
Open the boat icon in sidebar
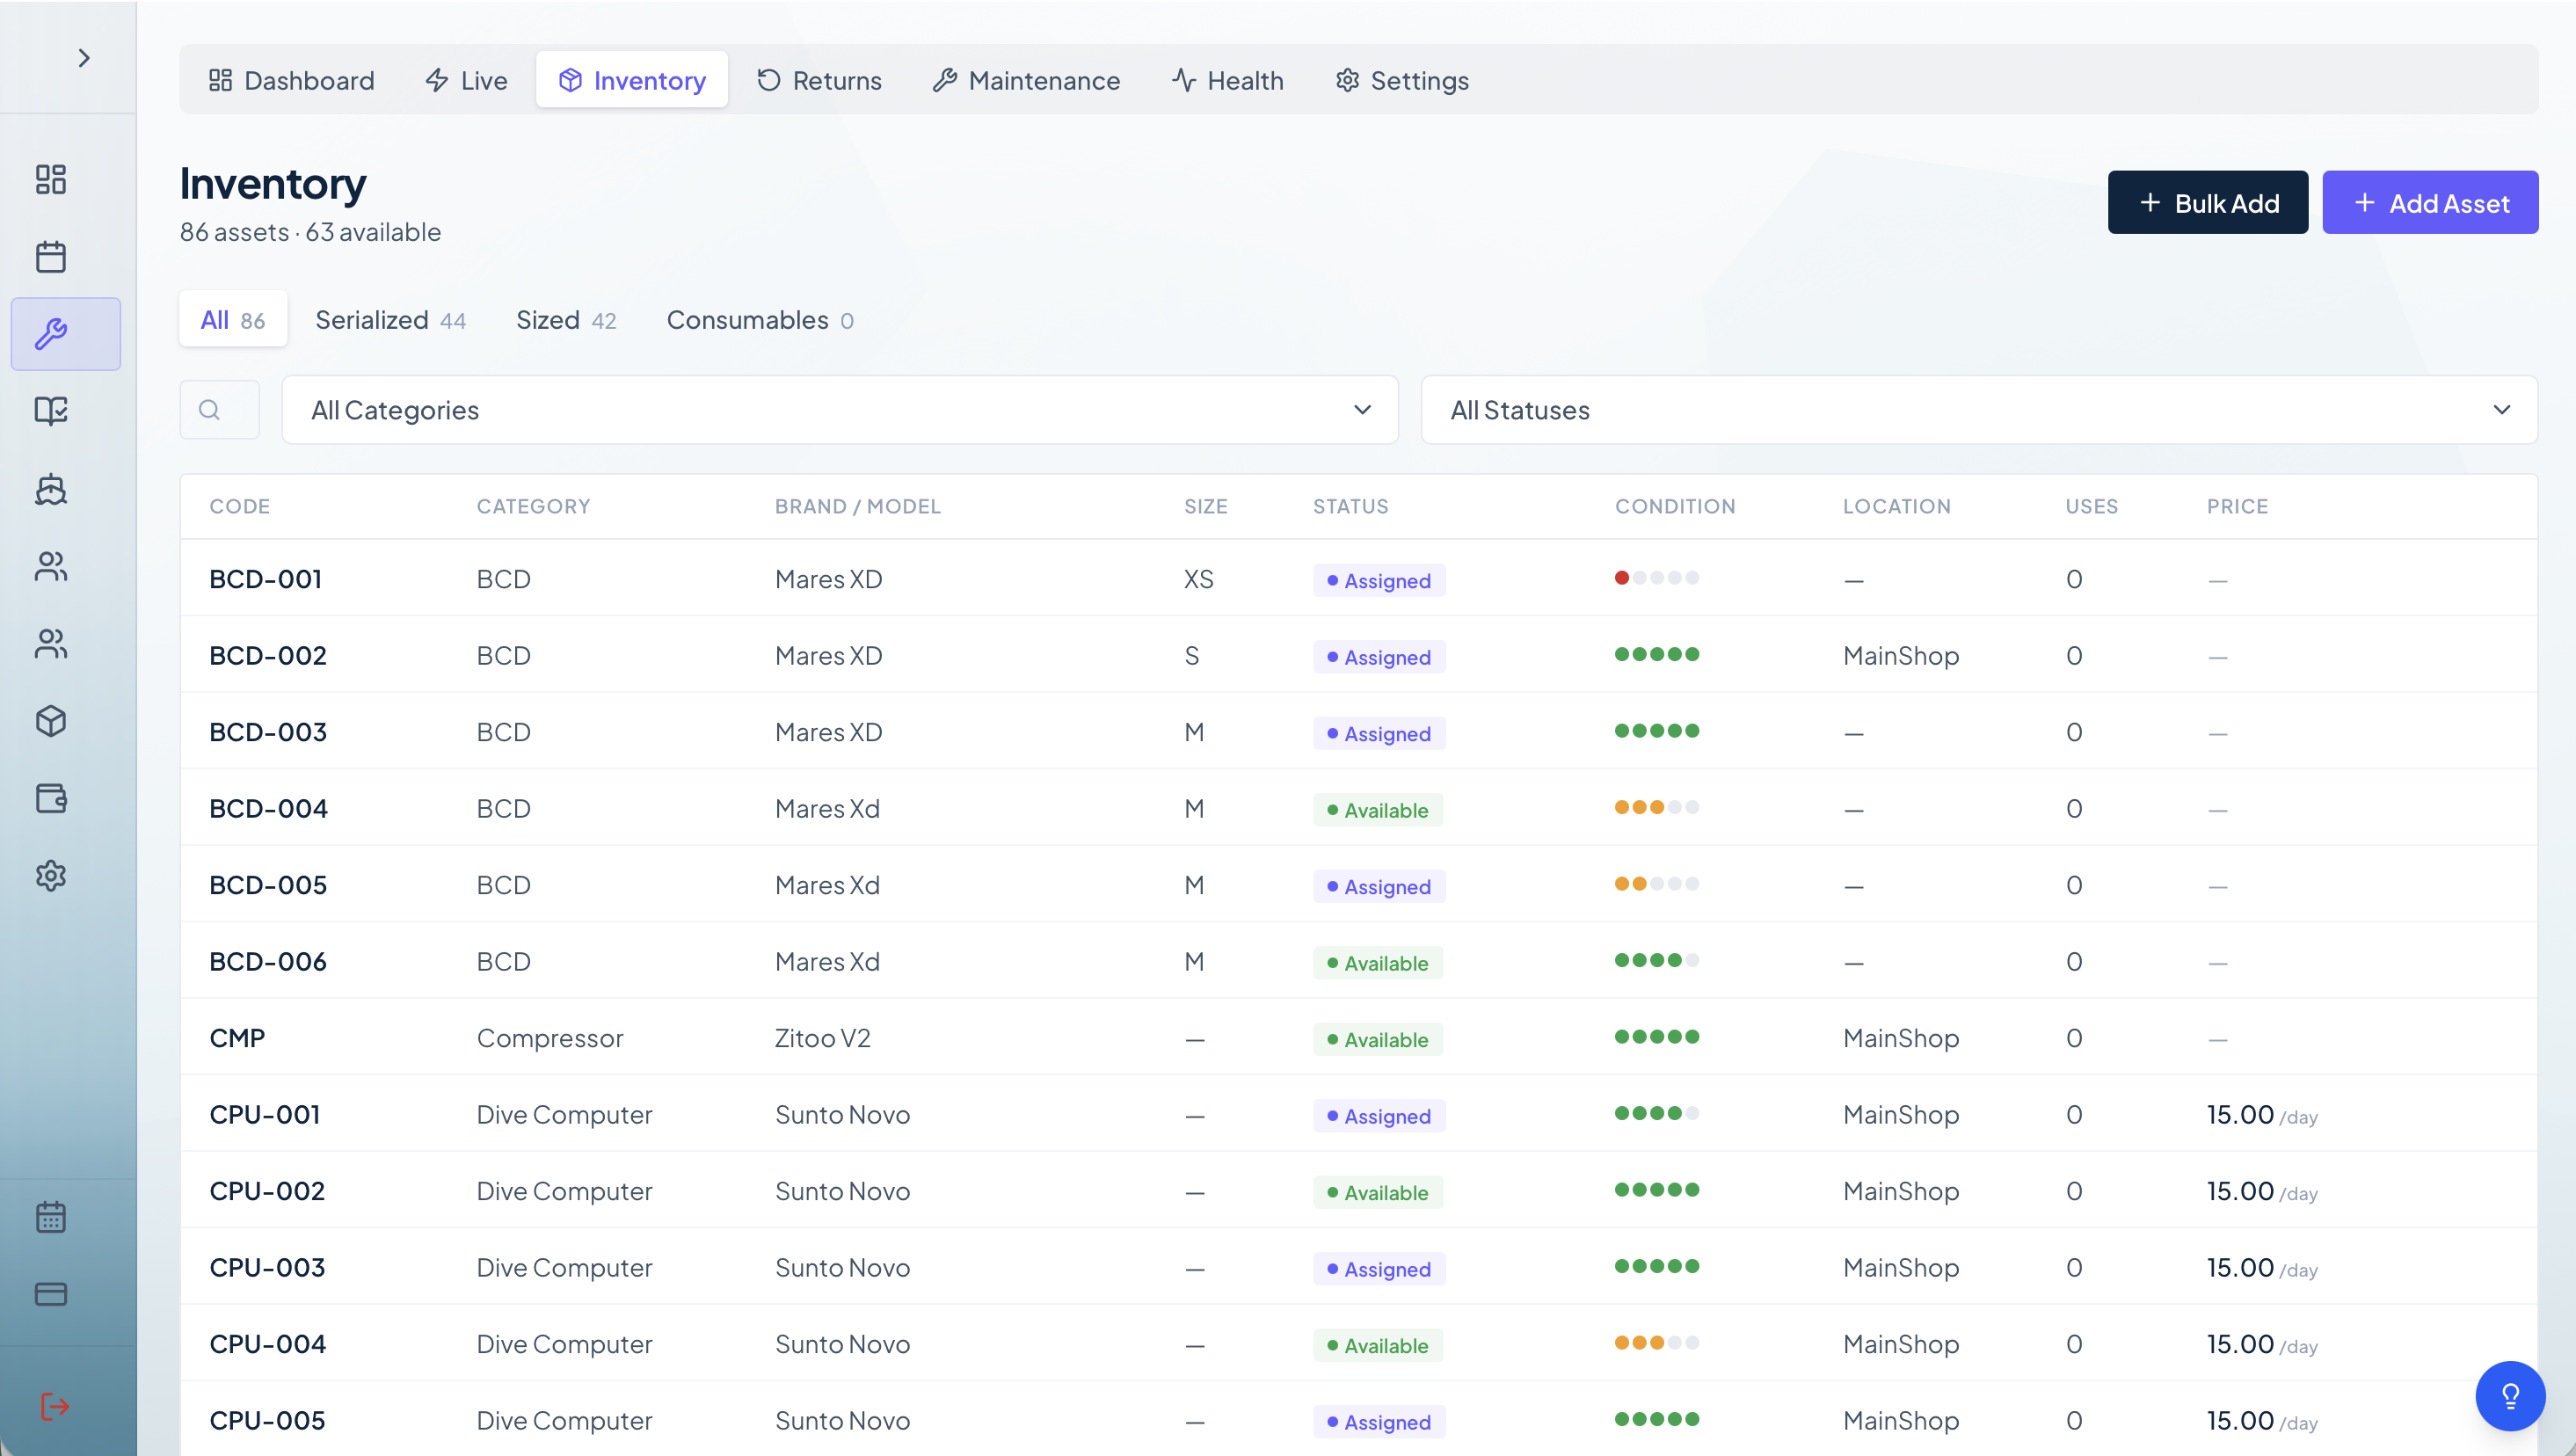tap(51, 488)
